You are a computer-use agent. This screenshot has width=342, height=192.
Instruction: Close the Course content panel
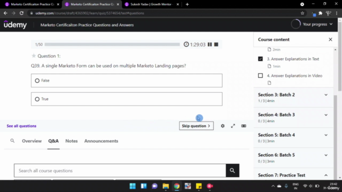[x=330, y=39]
